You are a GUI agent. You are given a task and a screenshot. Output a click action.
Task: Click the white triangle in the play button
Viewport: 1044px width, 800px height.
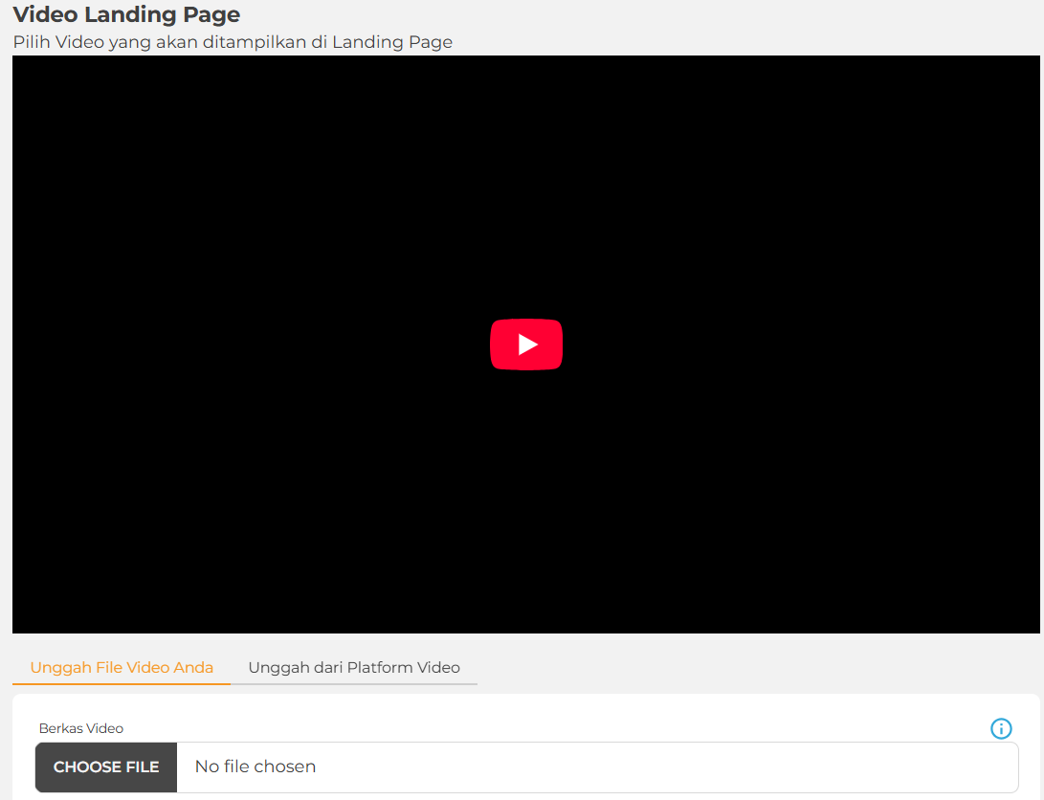pyautogui.click(x=528, y=344)
